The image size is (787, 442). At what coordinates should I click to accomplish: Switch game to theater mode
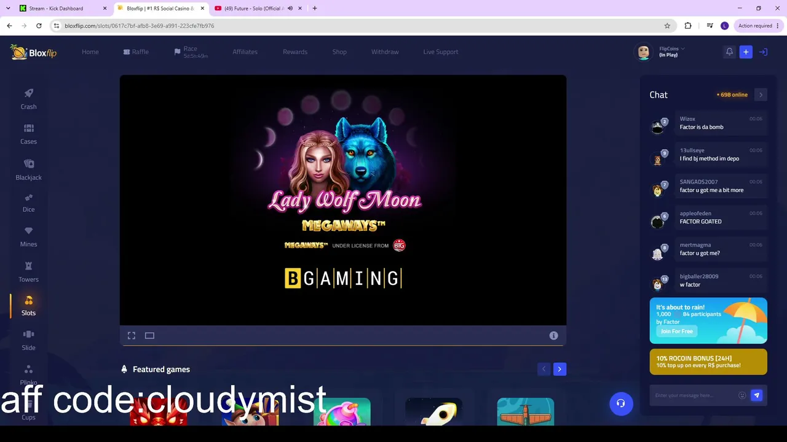[x=149, y=336]
